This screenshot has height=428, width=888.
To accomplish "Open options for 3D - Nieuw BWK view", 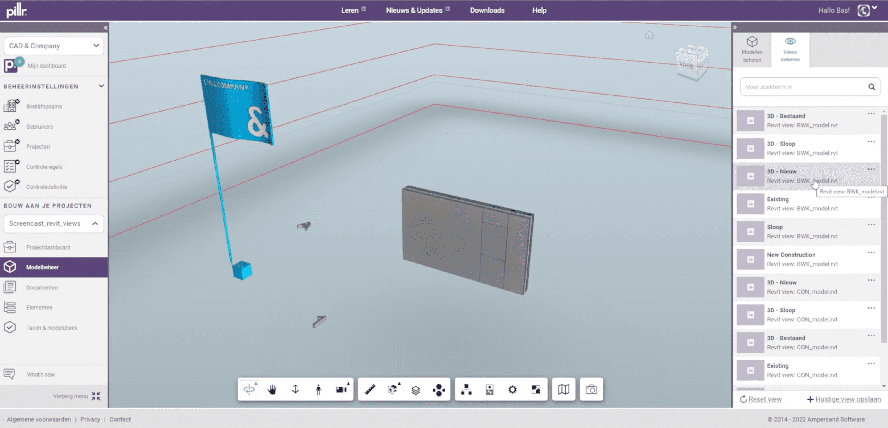I will pyautogui.click(x=871, y=170).
